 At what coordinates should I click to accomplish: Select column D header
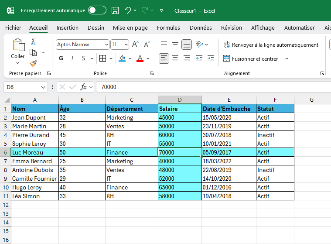pos(180,100)
